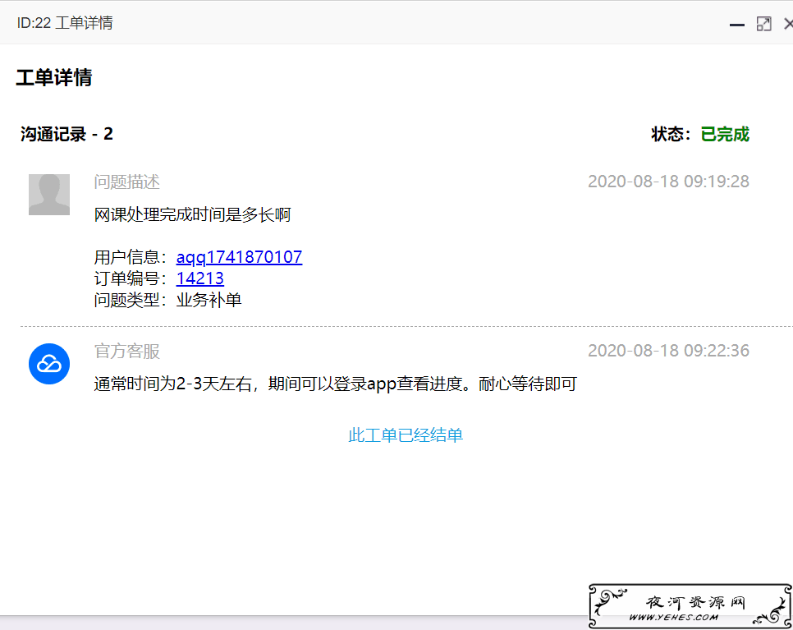Screen dimensions: 793x630
Task: Click timestamp 2020-08-18 09:22:36
Action: [668, 351]
